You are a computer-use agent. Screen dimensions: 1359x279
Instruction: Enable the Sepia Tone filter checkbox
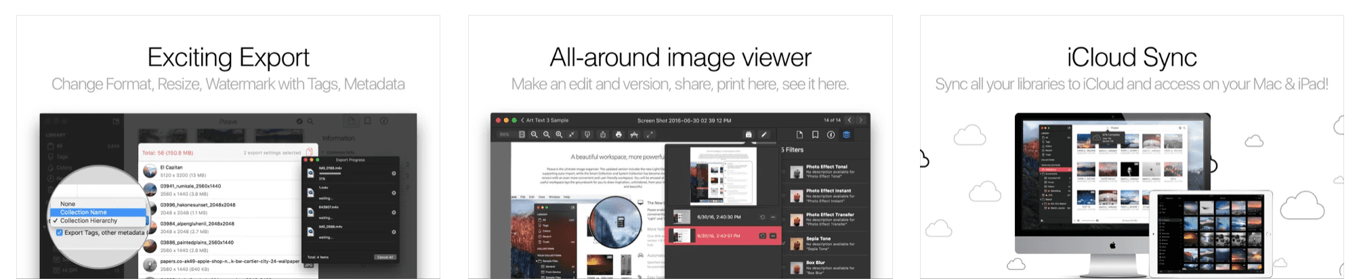pyautogui.click(x=785, y=243)
